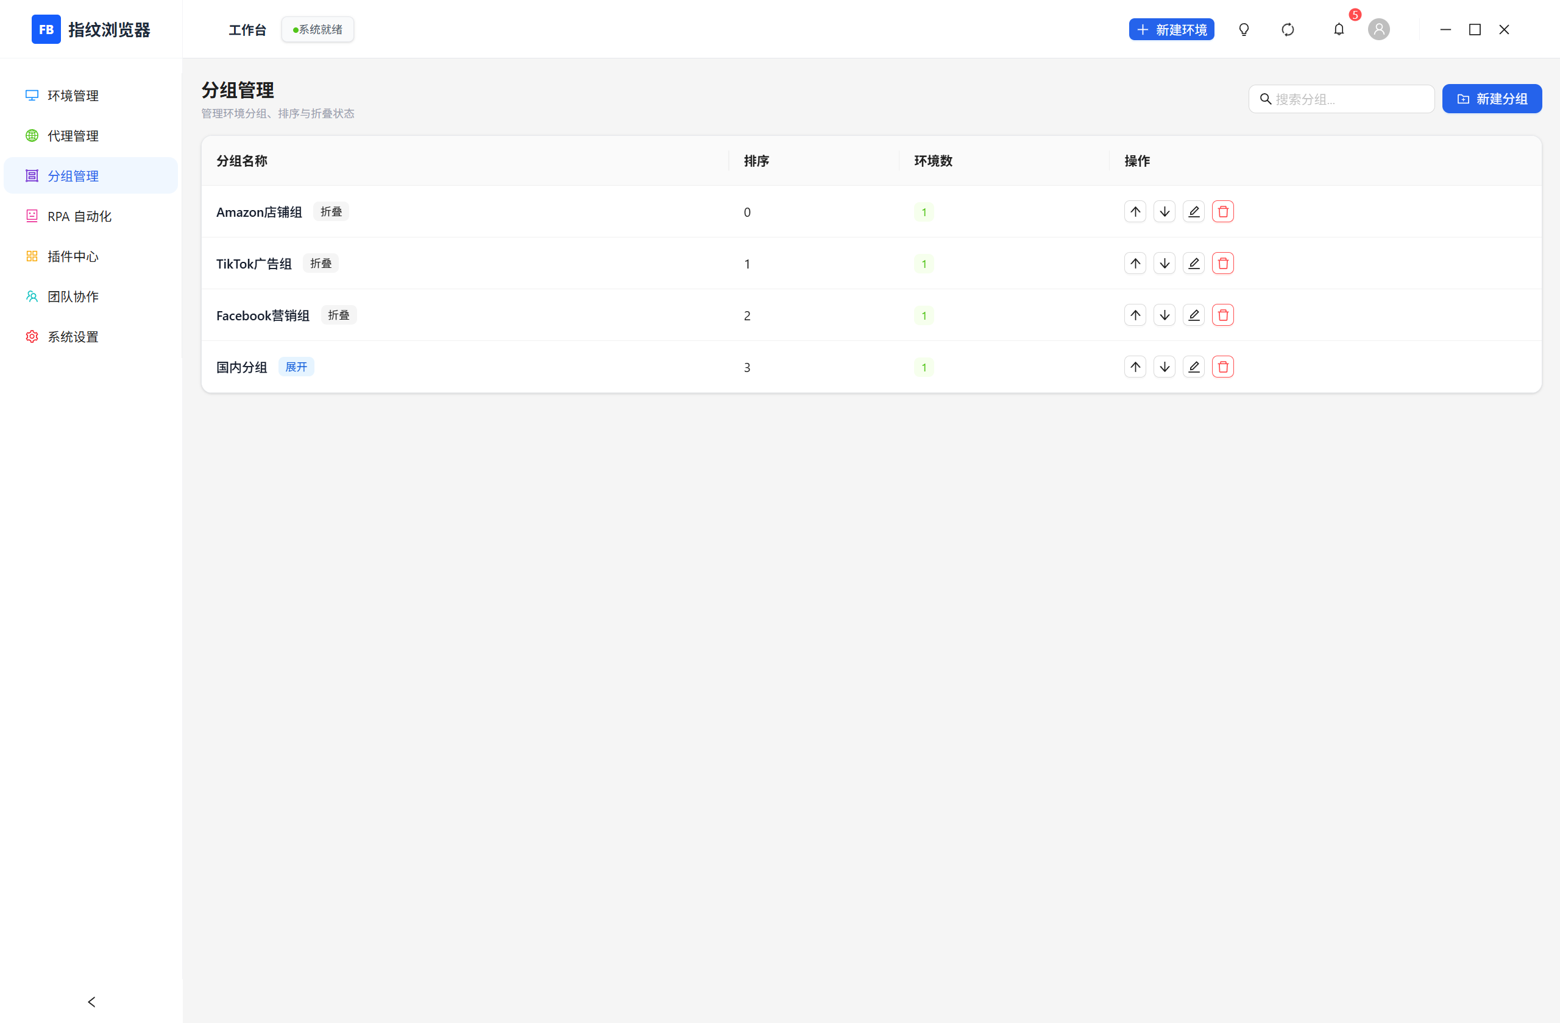This screenshot has height=1023, width=1560.
Task: Click sort value 3 of 国内分组
Action: tap(747, 367)
